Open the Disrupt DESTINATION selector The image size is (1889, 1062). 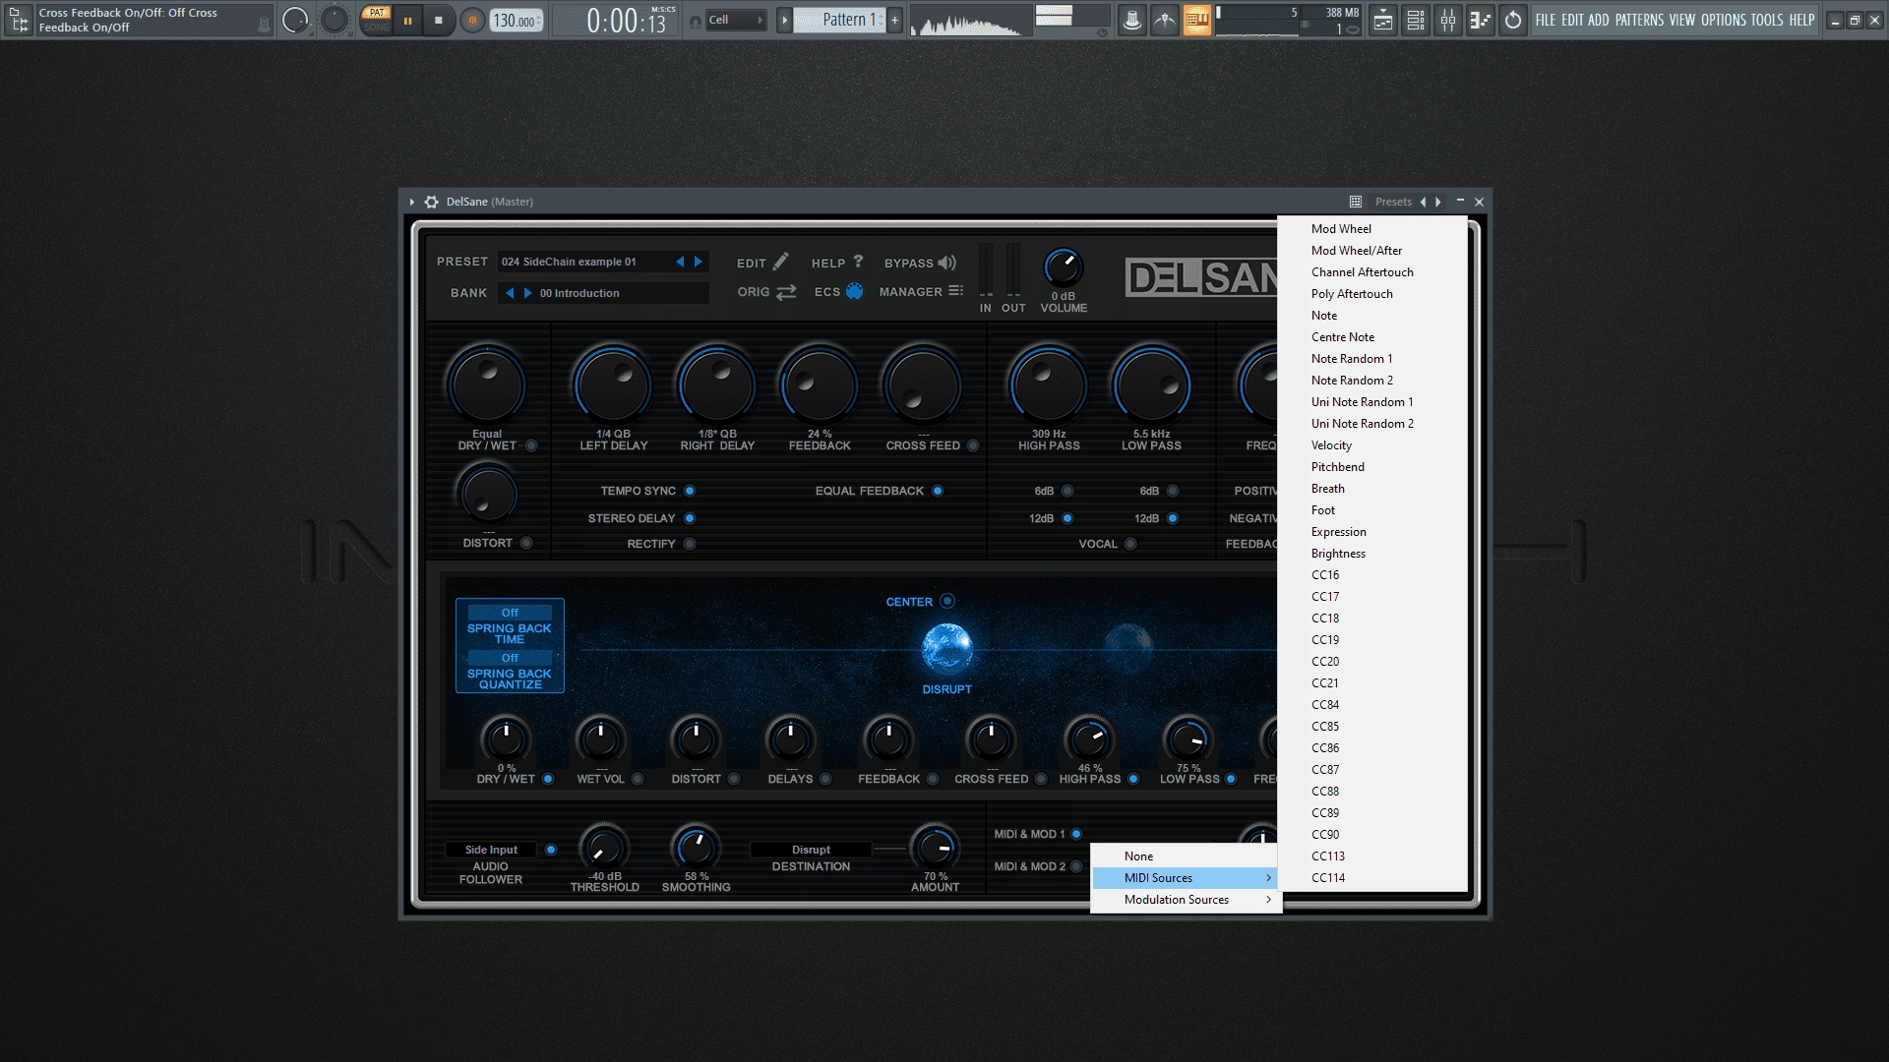811,850
